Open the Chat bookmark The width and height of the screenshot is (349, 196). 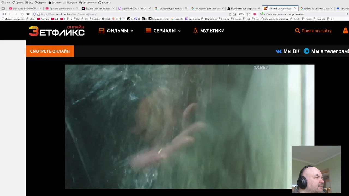[106, 19]
